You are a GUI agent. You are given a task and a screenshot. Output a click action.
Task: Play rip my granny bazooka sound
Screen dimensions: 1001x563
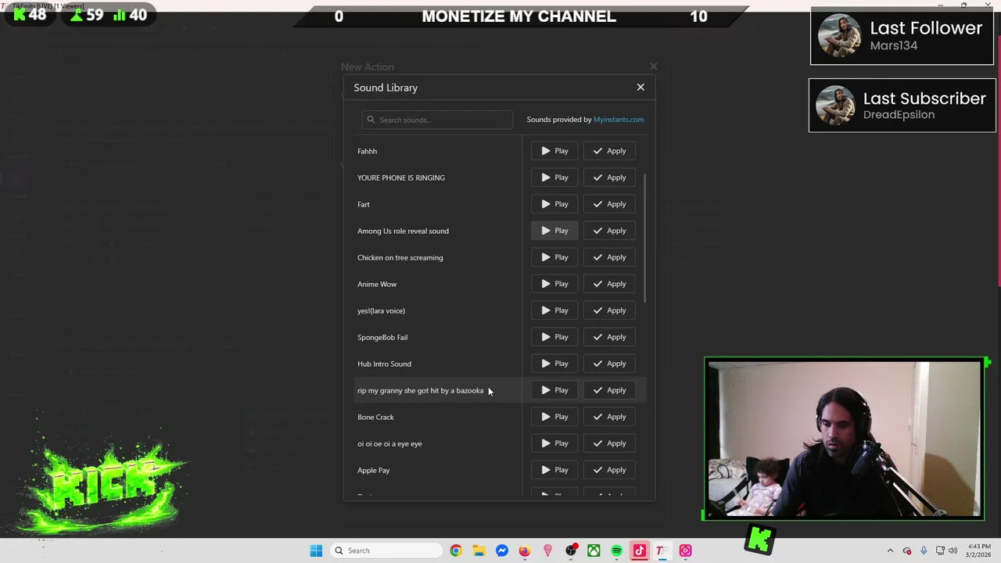pos(554,390)
